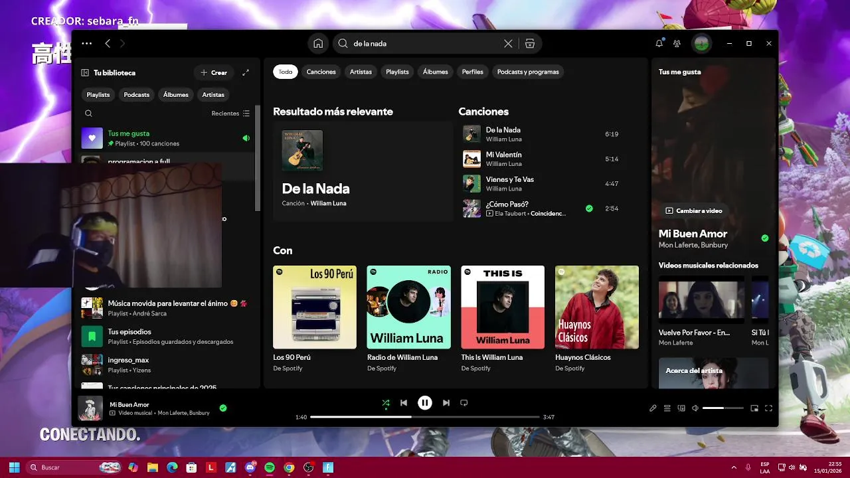The image size is (850, 478).
Task: Adjust the volume slider
Action: point(723,408)
